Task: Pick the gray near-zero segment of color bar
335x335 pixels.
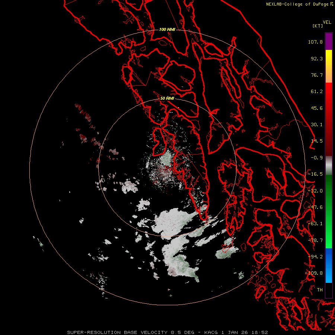Action: [329, 166]
